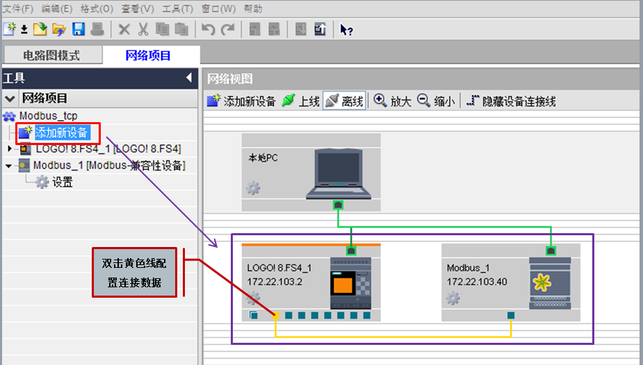Click the delete X toolbar icon
This screenshot has width=643, height=365.
point(124,29)
